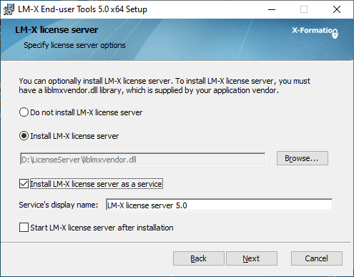Click the 'Service's display name:' label
The height and width of the screenshot is (277, 354).
(59, 205)
